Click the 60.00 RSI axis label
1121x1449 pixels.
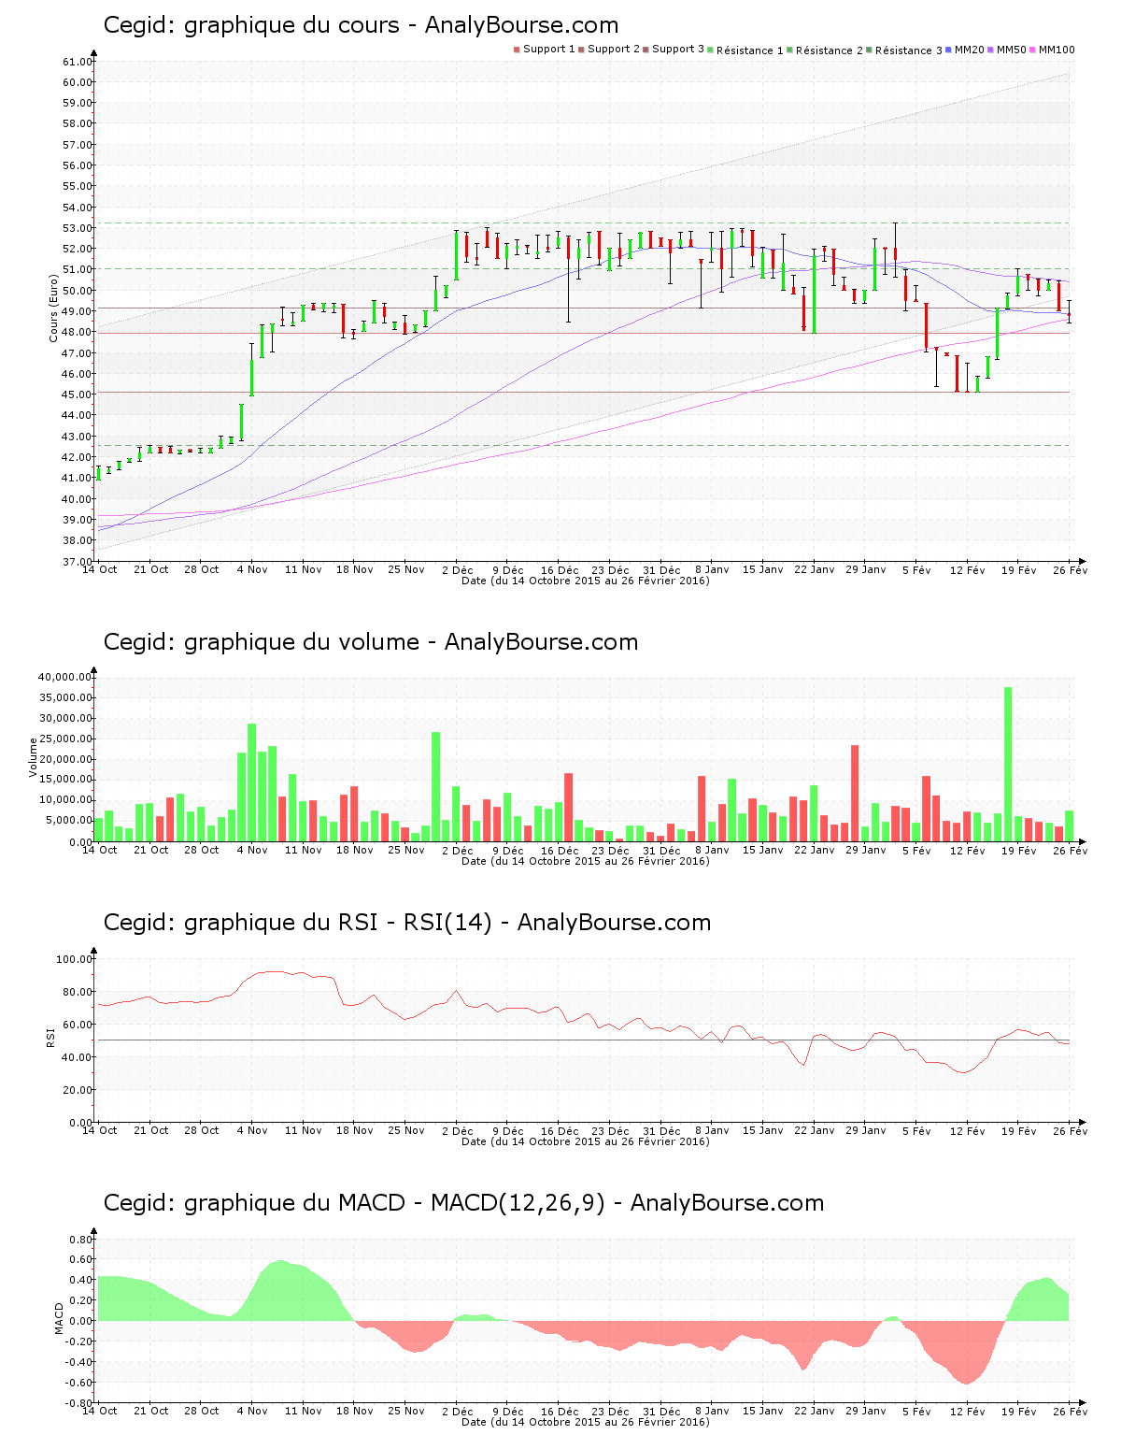pos(78,1025)
